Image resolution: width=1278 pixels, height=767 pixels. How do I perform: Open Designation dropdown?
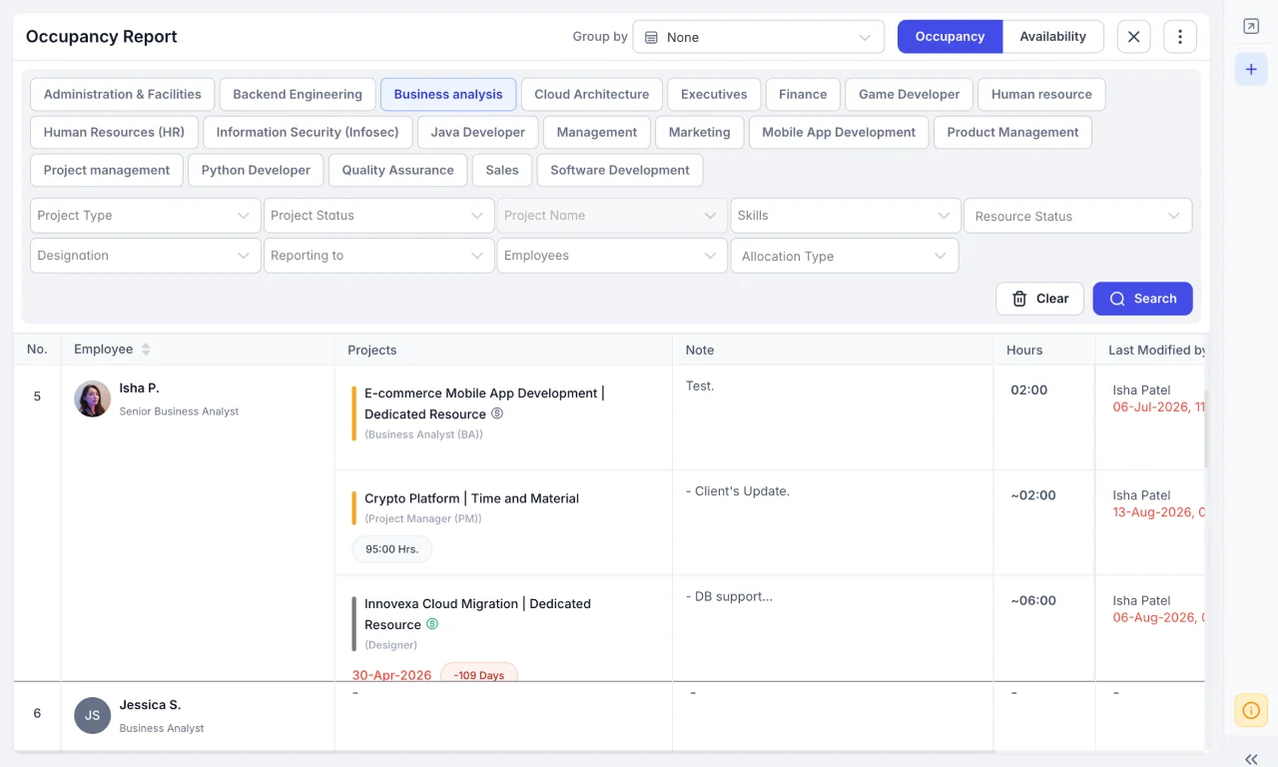click(x=145, y=256)
